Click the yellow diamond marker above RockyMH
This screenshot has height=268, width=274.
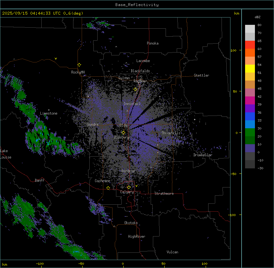point(79,65)
